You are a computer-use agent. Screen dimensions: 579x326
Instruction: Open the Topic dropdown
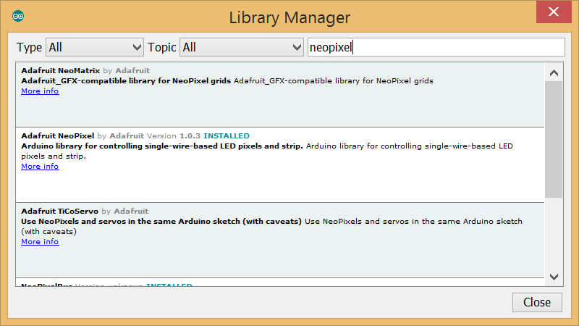point(242,47)
